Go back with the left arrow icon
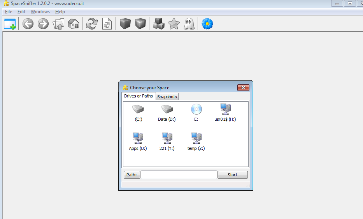363x219 pixels. [x=28, y=24]
